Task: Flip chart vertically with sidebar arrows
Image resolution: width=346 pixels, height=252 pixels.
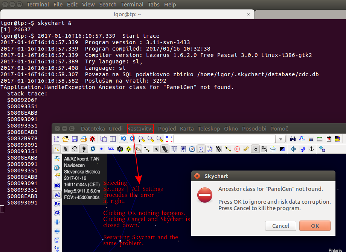Action: [57, 231]
